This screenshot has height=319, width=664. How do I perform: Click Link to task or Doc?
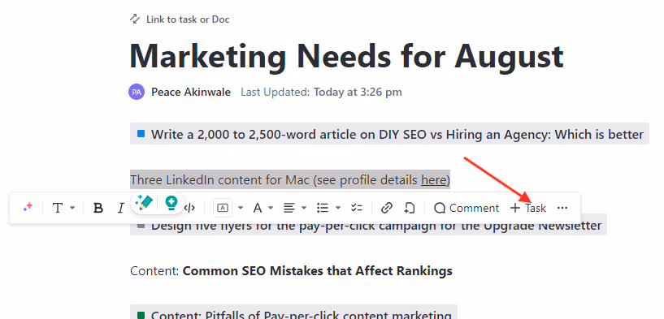tap(188, 19)
